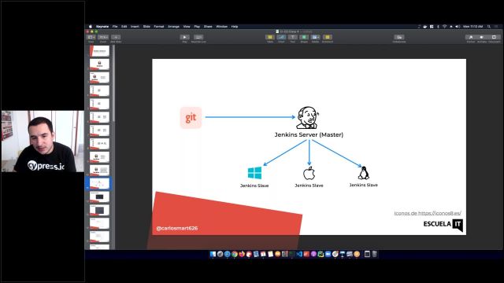Open the Format menu
The image size is (504, 283).
pyautogui.click(x=159, y=27)
